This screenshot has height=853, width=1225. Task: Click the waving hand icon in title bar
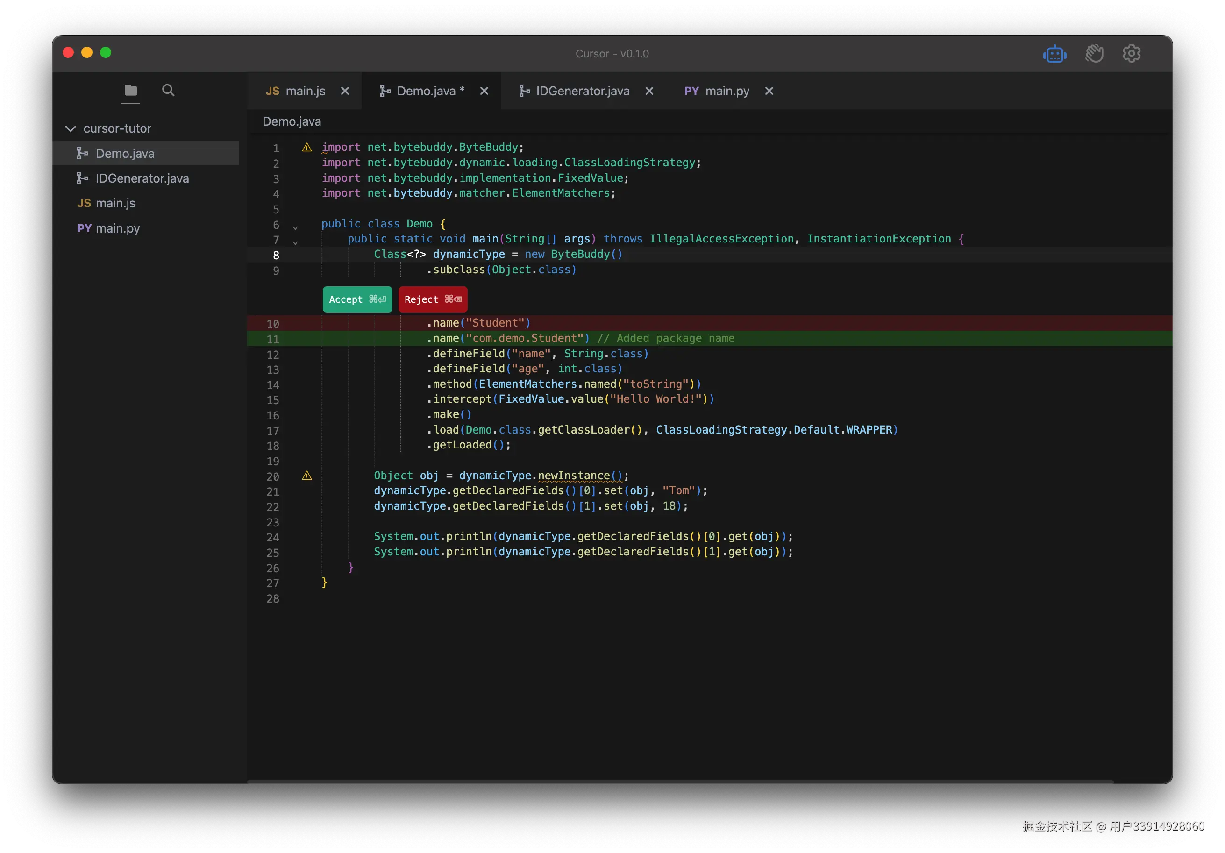pos(1094,53)
